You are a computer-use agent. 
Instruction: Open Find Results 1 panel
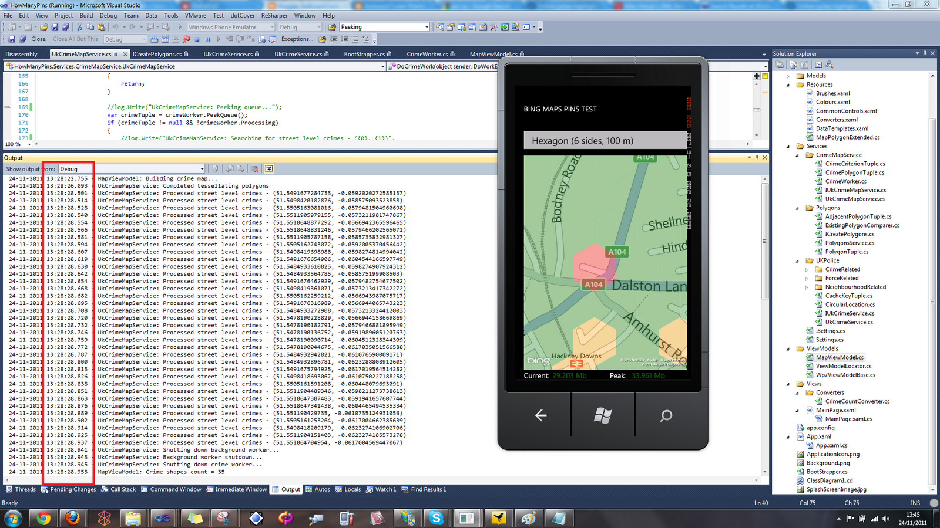(x=423, y=489)
